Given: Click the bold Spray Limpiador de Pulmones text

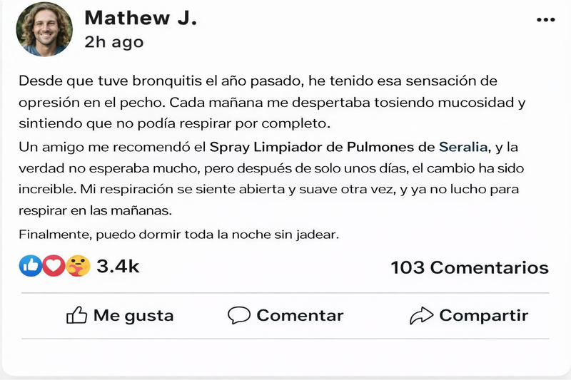Looking at the screenshot, I should coord(322,148).
